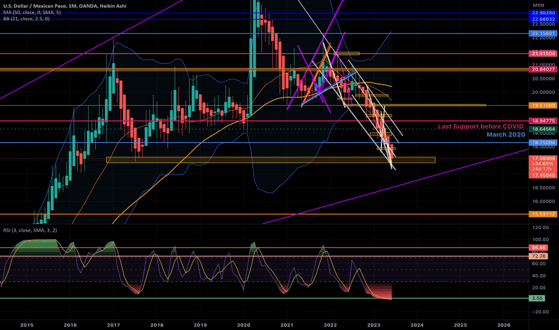The image size is (559, 330).
Task: Select the BB (21, close, 2.5, 0) indicator legend
Action: (26, 19)
